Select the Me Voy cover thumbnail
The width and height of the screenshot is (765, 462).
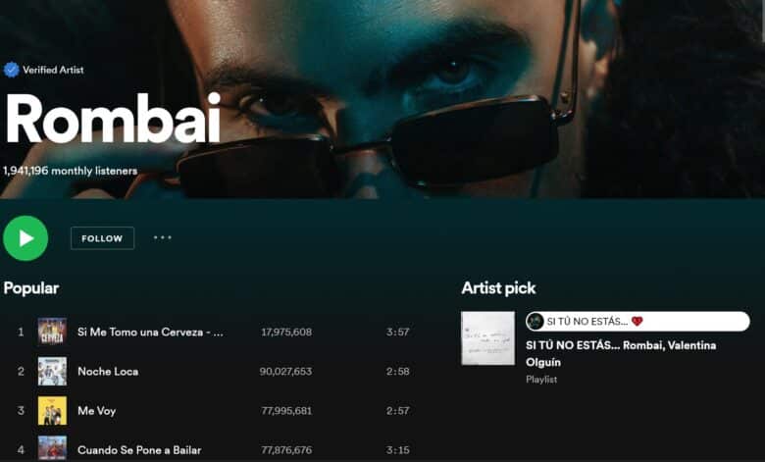[52, 410]
